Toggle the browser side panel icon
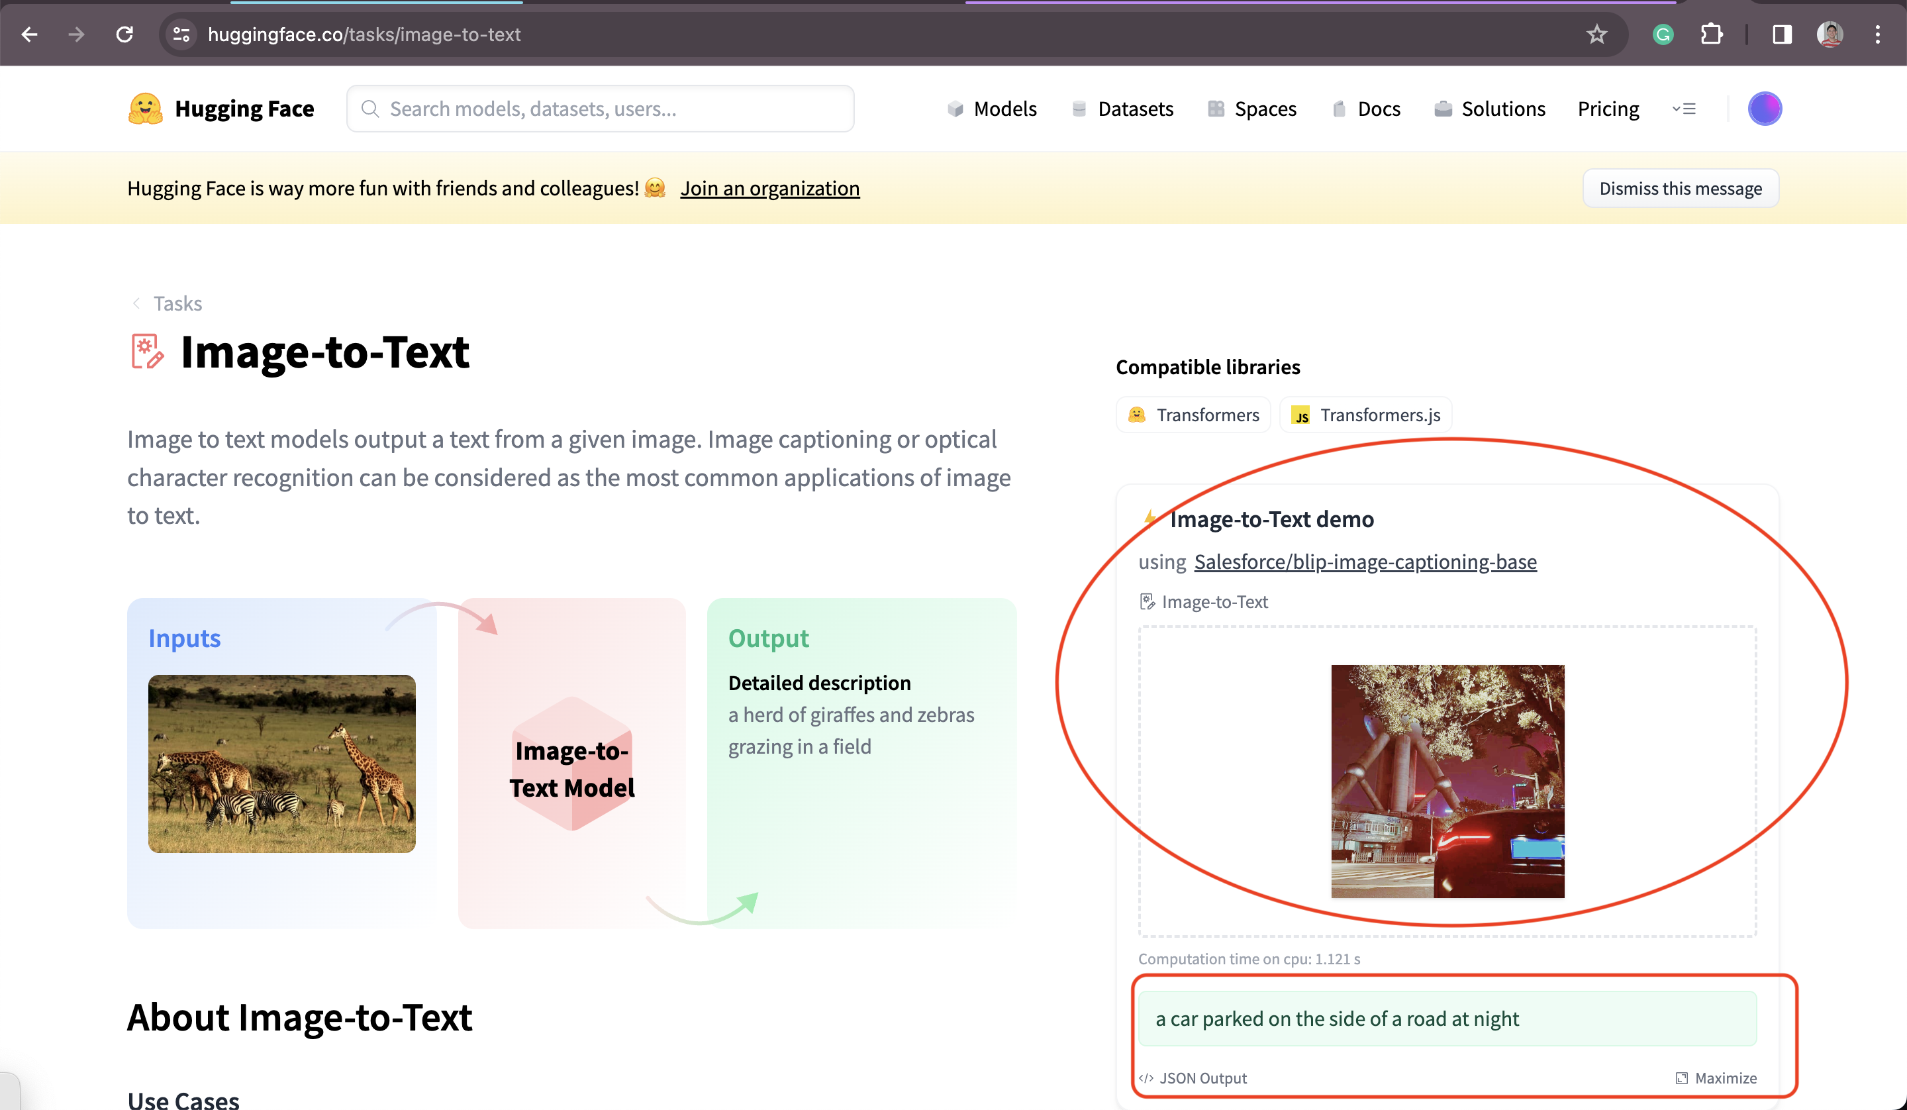The height and width of the screenshot is (1110, 1907). click(1782, 34)
